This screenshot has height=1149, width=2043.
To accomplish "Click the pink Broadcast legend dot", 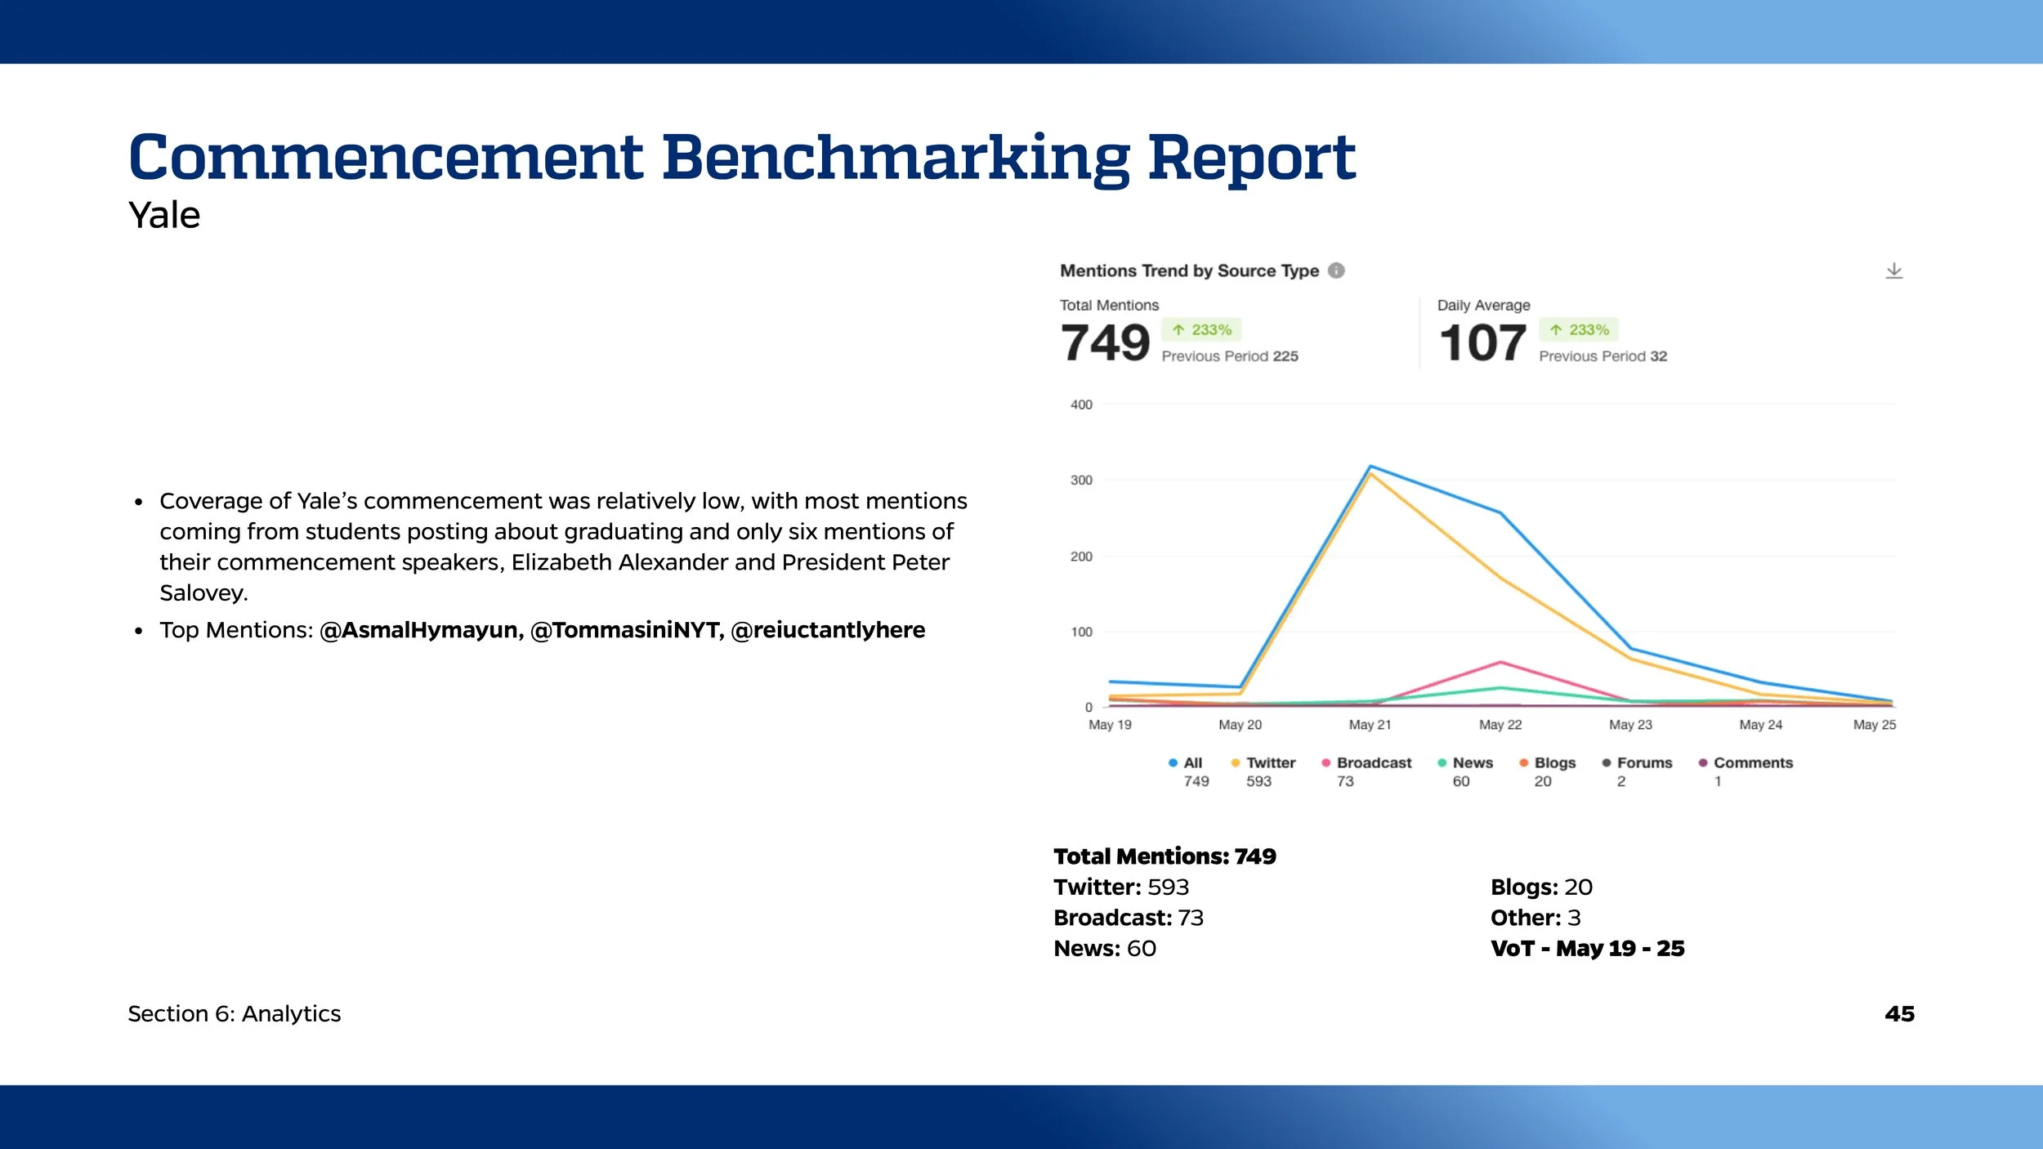I will click(x=1325, y=762).
